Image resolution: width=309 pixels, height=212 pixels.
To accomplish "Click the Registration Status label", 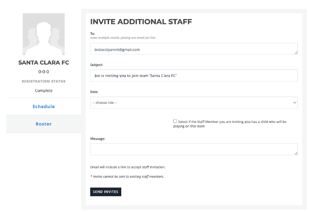I will (x=43, y=81).
